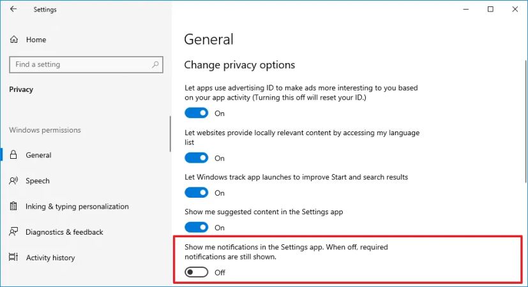Click the Find a setting field
Image resolution: width=528 pixels, height=287 pixels.
point(86,64)
